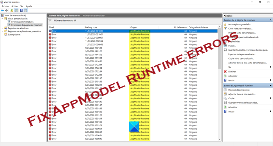
Task: Click the Forward arrow in the toolbar
Action: point(7,11)
